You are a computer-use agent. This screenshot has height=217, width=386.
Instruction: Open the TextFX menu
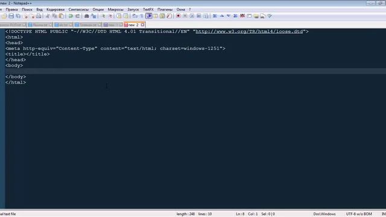point(148,10)
